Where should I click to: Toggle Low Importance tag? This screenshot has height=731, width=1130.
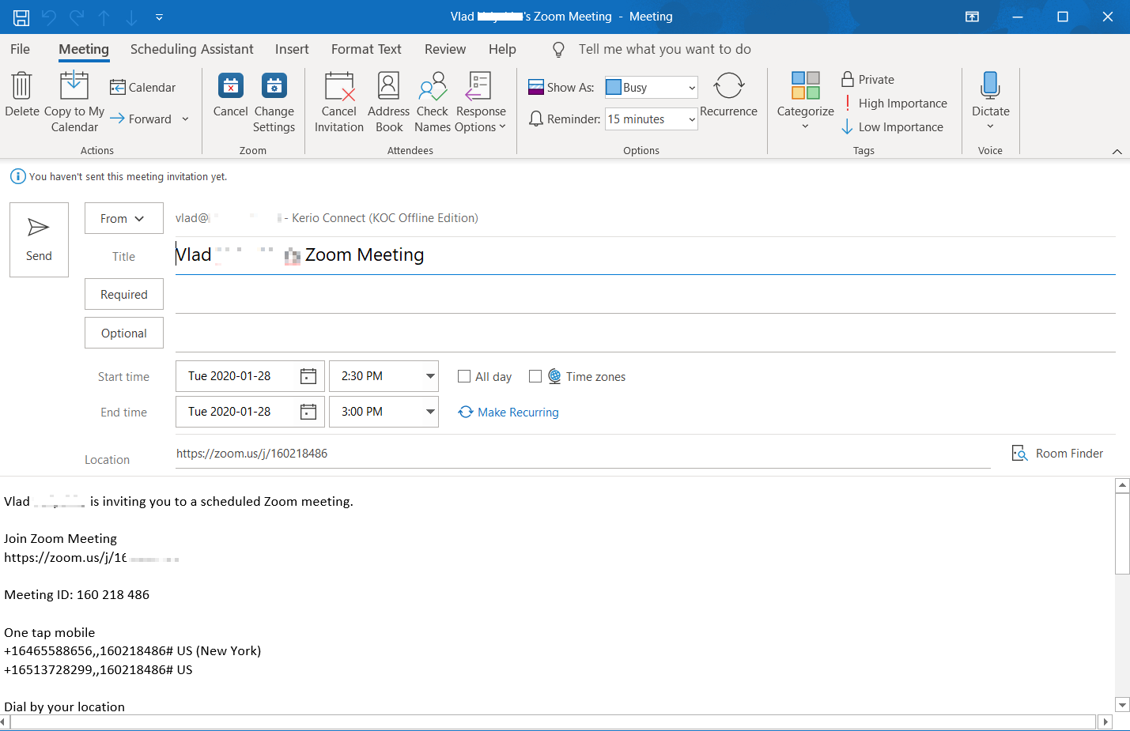click(892, 126)
